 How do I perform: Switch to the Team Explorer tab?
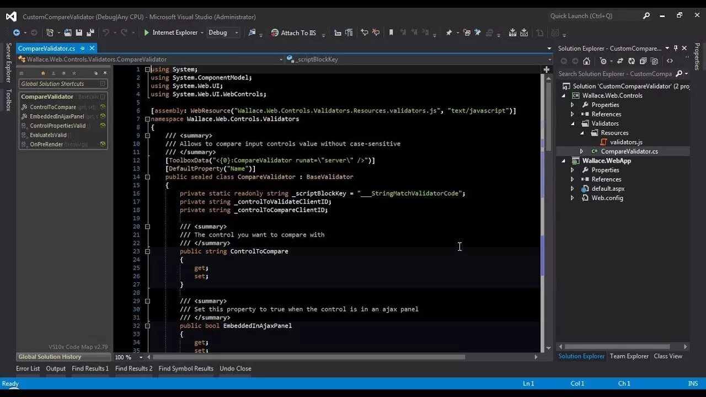click(629, 356)
